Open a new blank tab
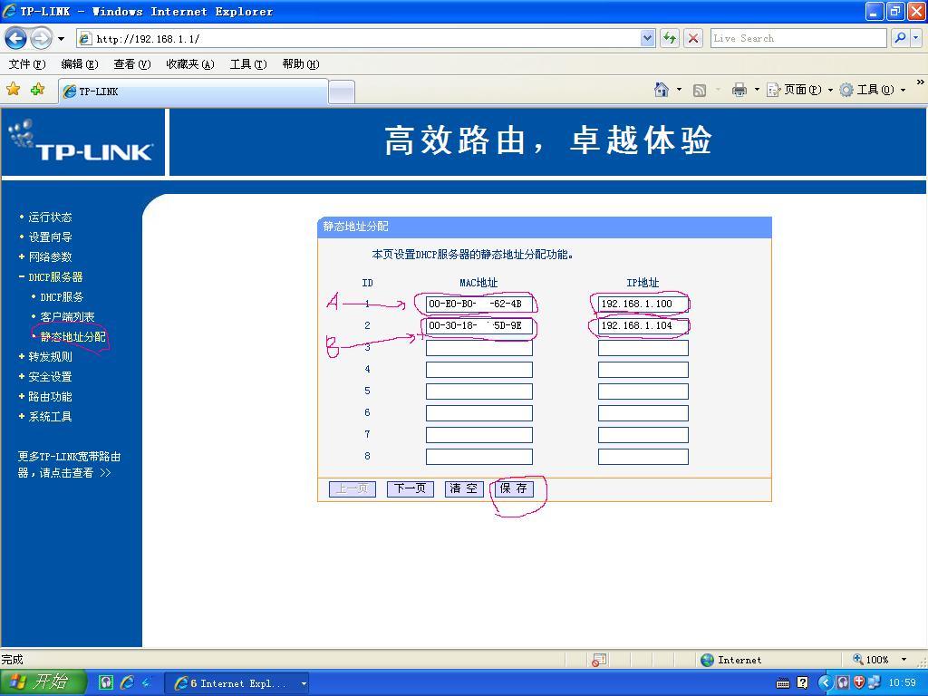Image resolution: width=928 pixels, height=696 pixels. [342, 92]
